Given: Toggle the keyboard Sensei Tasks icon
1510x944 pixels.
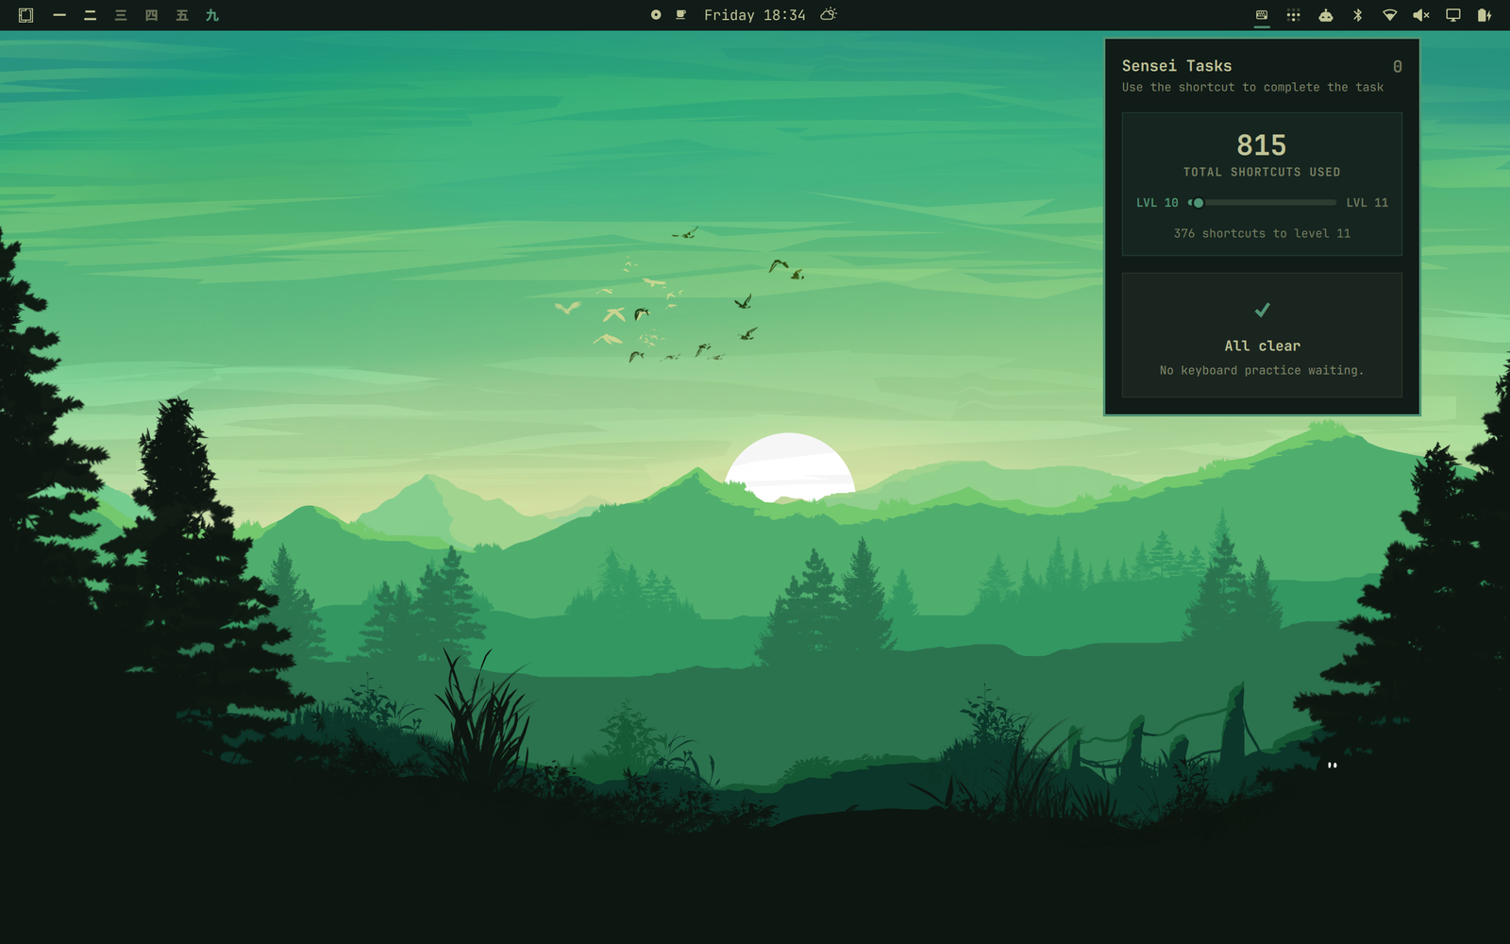Looking at the screenshot, I should pos(1262,15).
